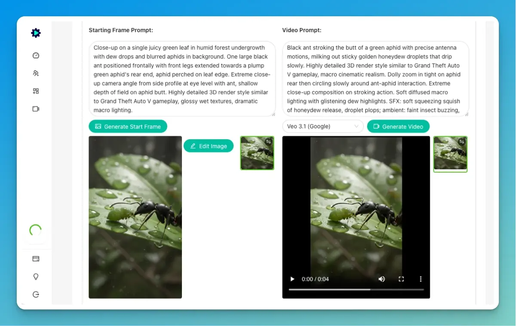Click the Edit Image button
This screenshot has width=516, height=326.
pos(209,146)
